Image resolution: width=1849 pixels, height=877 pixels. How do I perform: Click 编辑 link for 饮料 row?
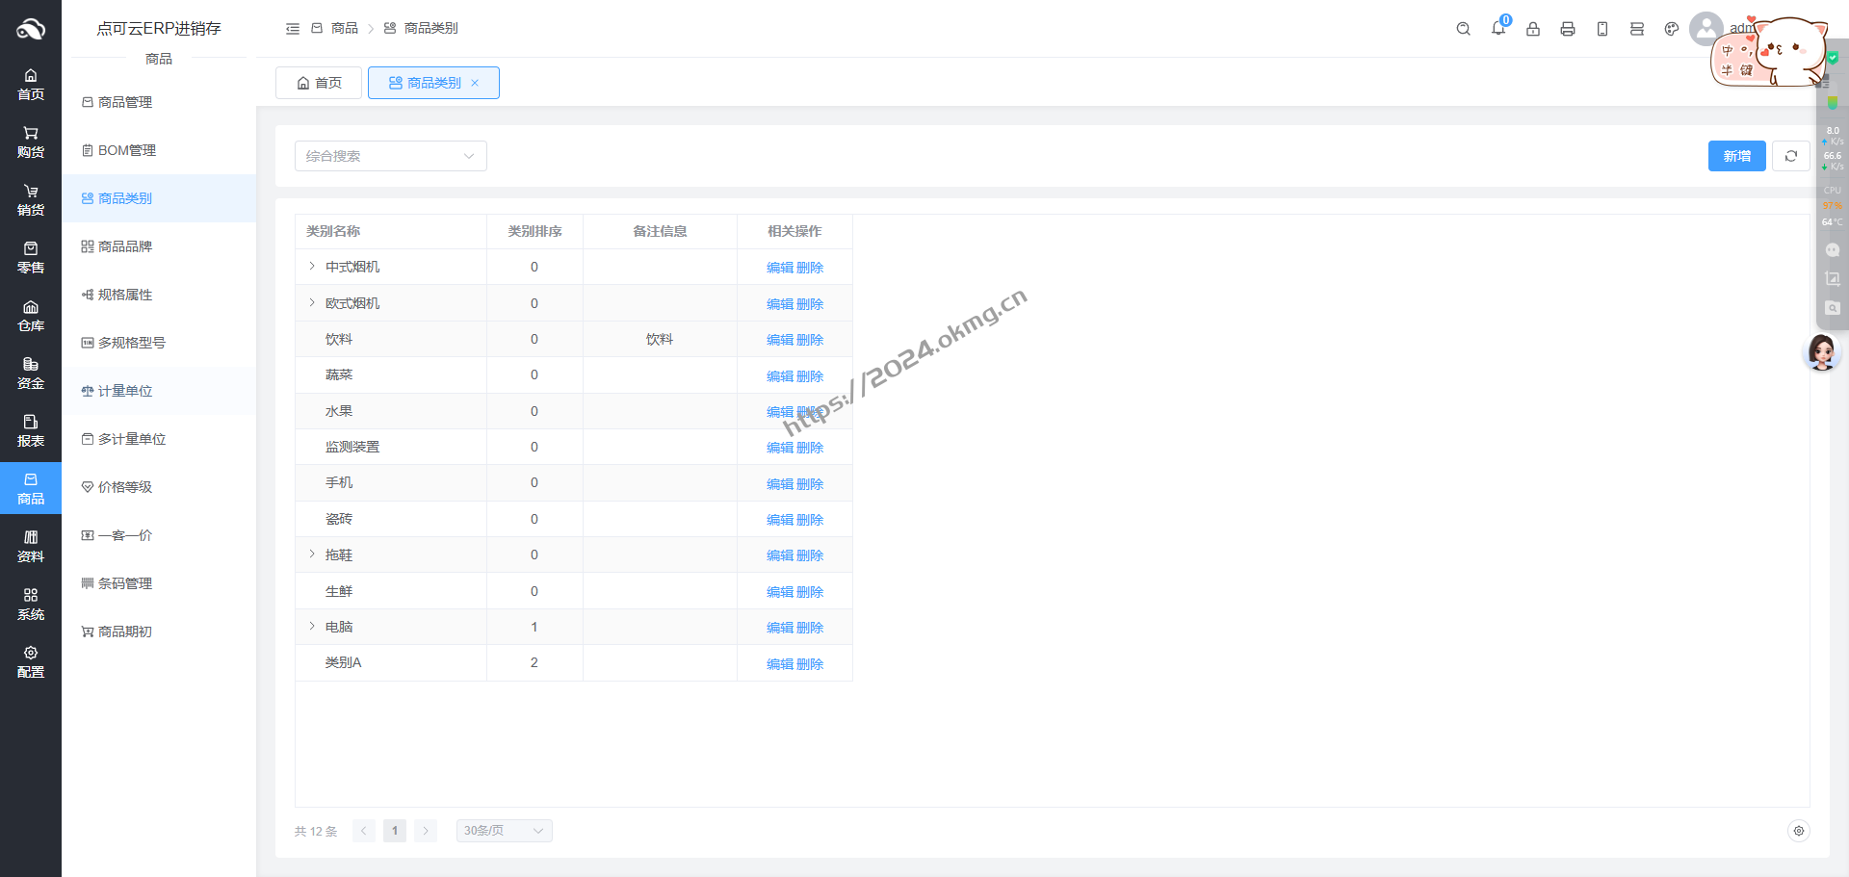pyautogui.click(x=779, y=340)
